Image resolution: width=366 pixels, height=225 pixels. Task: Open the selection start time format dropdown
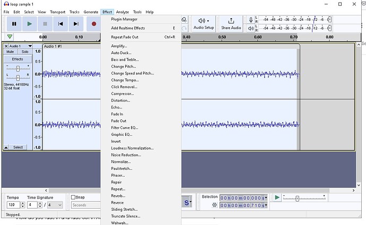tap(266, 198)
